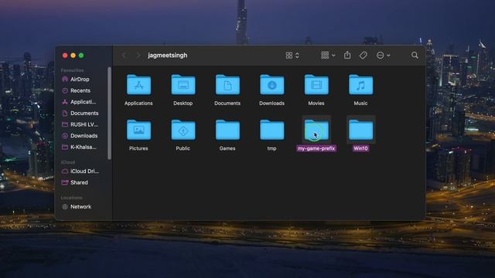
Task: Open the Desktop folder icon
Action: [183, 84]
